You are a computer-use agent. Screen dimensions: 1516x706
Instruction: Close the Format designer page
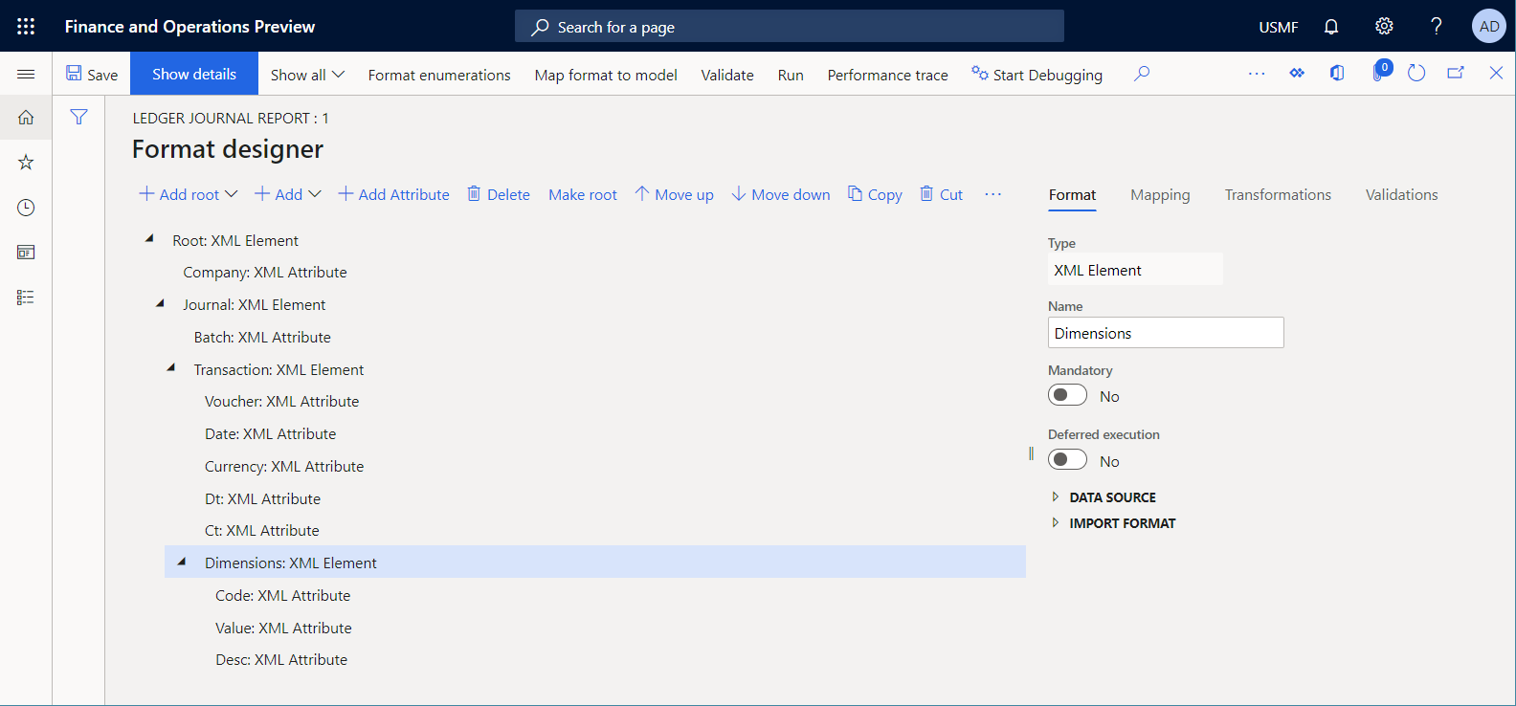pos(1496,74)
